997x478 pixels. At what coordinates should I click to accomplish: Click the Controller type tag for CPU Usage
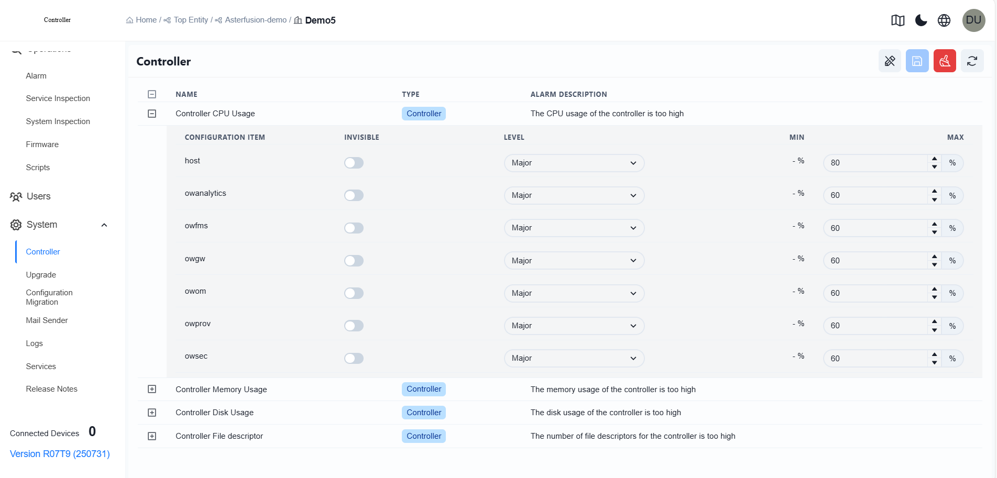(424, 114)
